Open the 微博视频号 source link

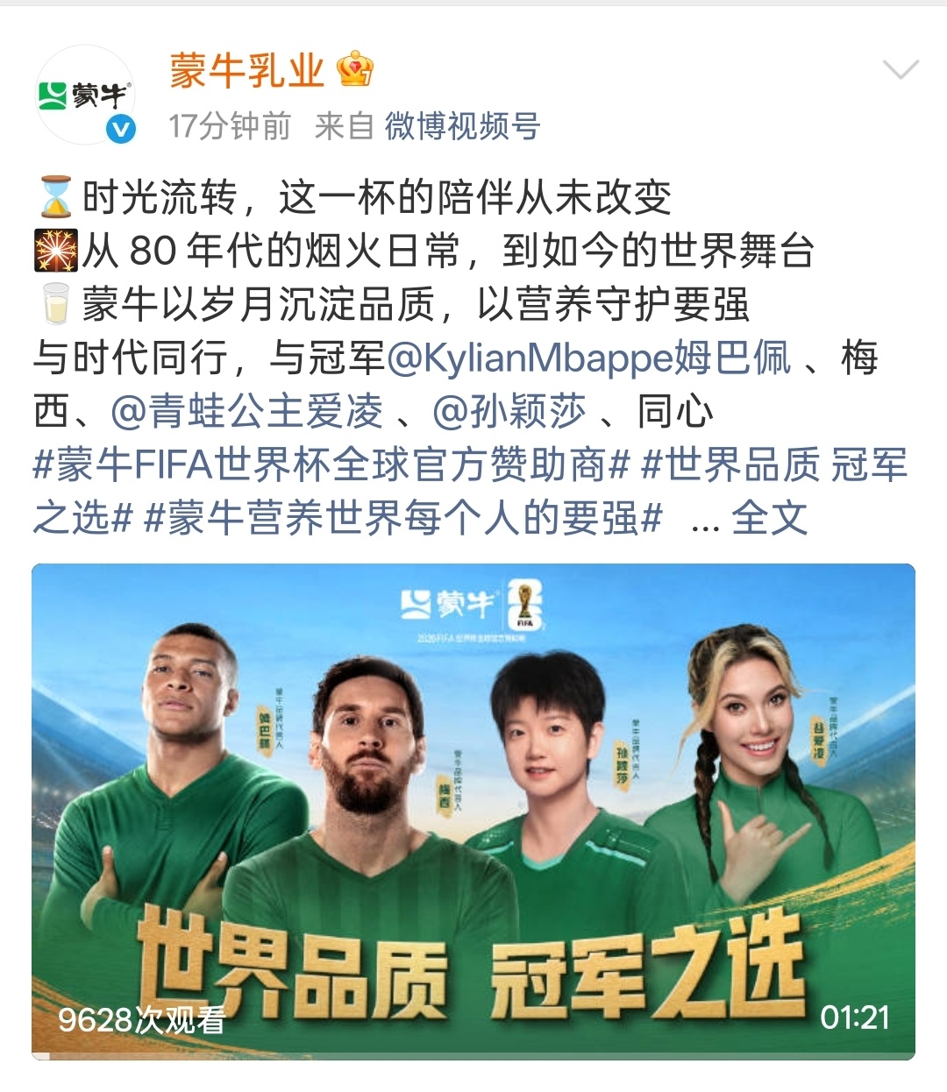click(x=462, y=126)
